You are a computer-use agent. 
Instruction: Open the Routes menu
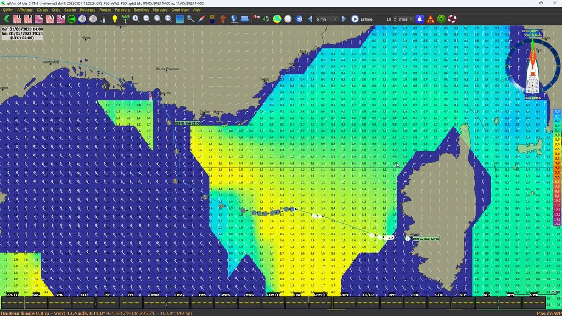105,10
